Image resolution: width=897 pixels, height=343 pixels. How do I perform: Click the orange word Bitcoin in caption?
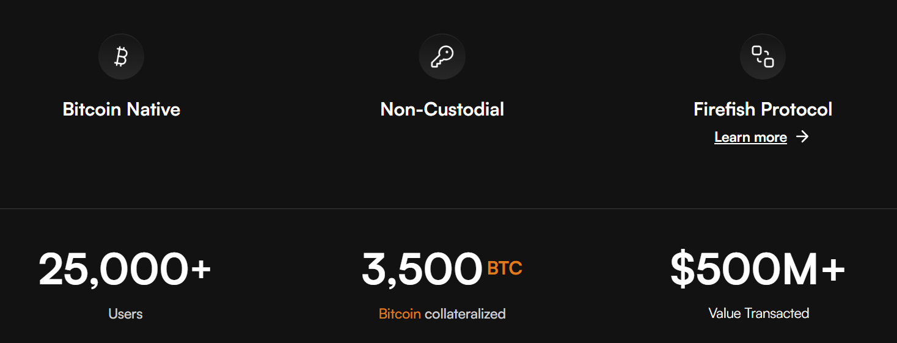pyautogui.click(x=400, y=314)
